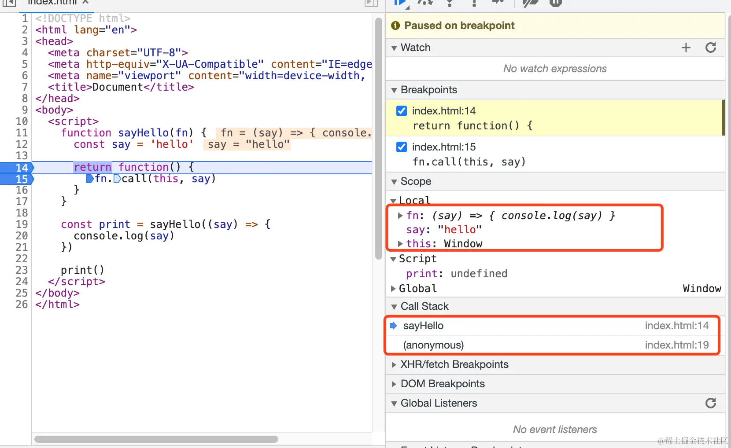This screenshot has height=448, width=731.
Task: Click the hide debugger pane icon above code editor
Action: click(371, 3)
